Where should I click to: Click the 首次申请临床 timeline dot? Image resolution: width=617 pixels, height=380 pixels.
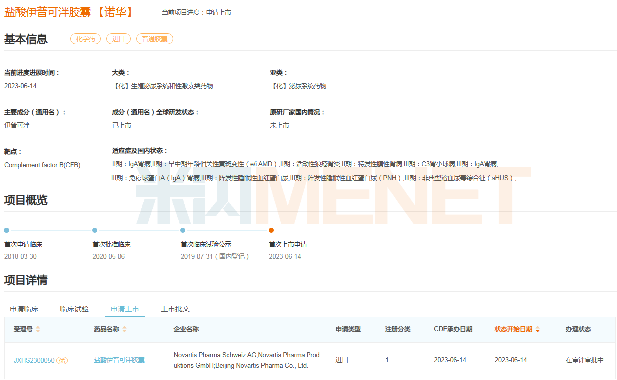tap(6, 230)
